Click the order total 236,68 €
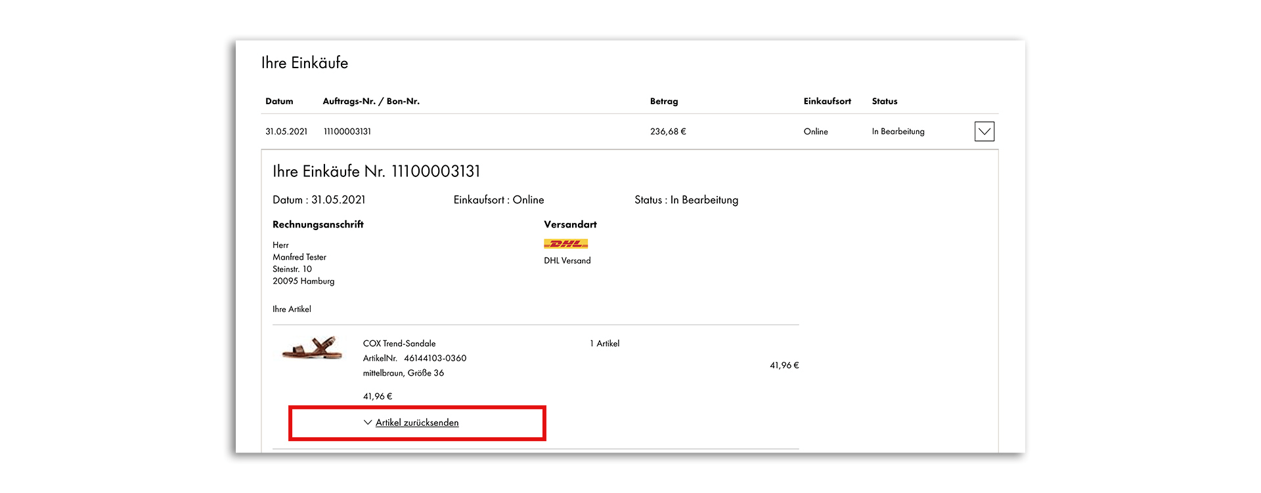The width and height of the screenshot is (1261, 493). (668, 132)
